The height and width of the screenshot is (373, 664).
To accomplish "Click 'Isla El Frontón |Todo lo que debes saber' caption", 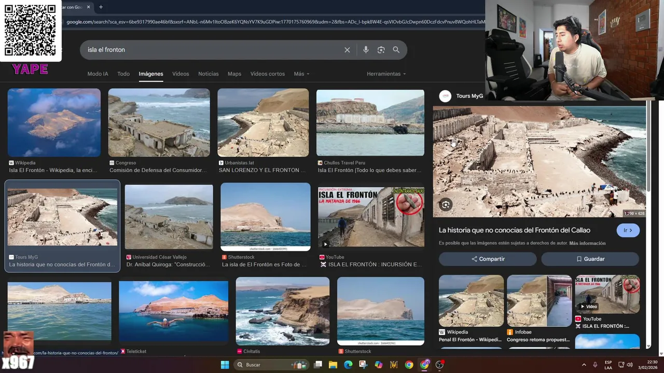I will click(369, 170).
